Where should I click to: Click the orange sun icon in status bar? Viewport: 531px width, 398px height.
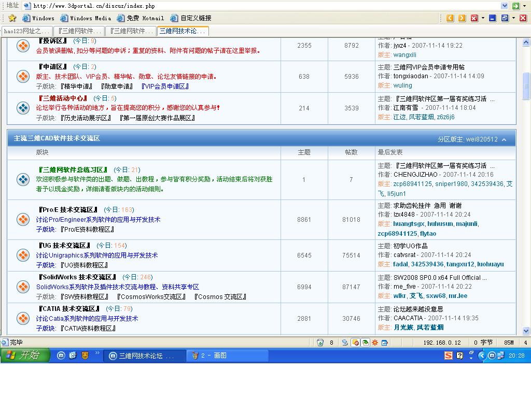375,343
